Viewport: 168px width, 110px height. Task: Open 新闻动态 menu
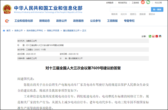tap(44, 21)
